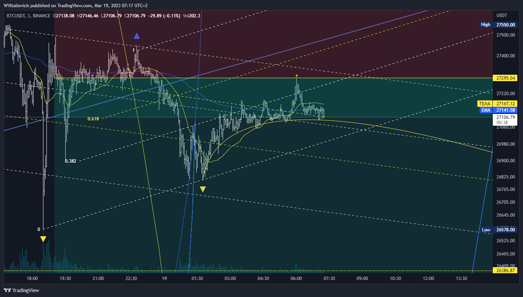Click the USDT currency label on the price axis

click(502, 15)
